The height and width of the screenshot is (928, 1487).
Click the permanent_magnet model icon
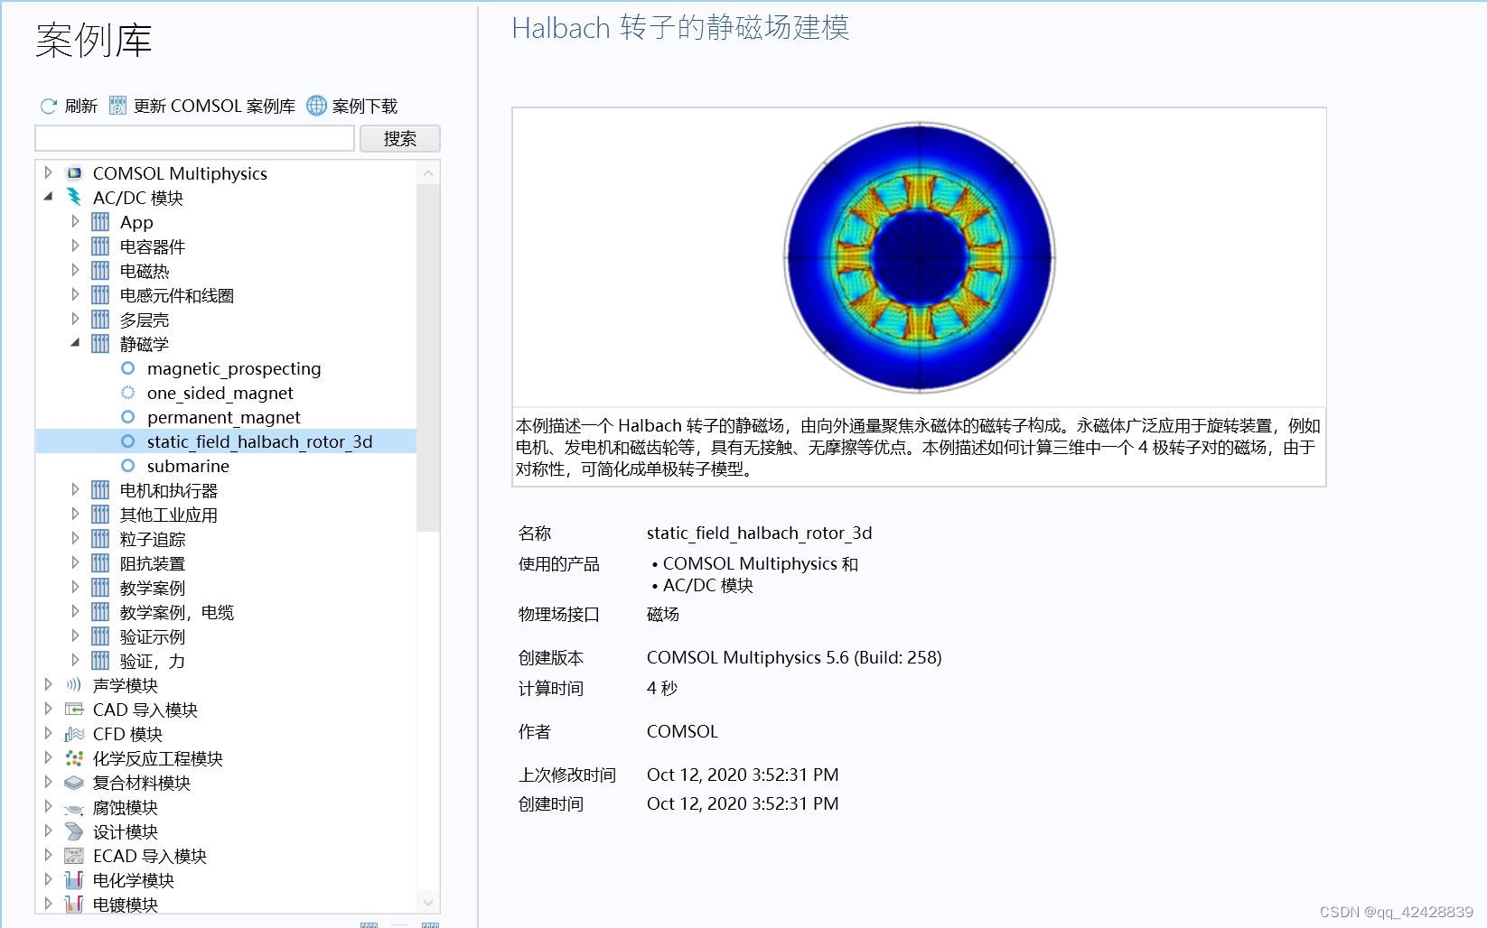pos(128,417)
